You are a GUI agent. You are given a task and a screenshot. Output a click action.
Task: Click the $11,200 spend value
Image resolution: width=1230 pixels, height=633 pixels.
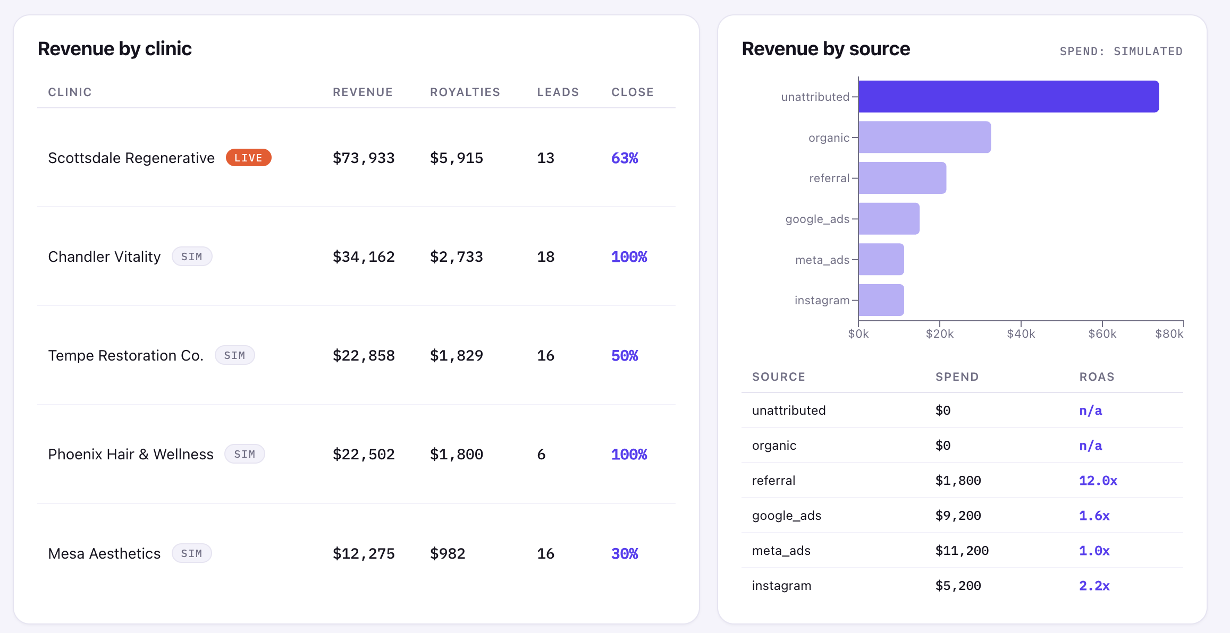[962, 551]
